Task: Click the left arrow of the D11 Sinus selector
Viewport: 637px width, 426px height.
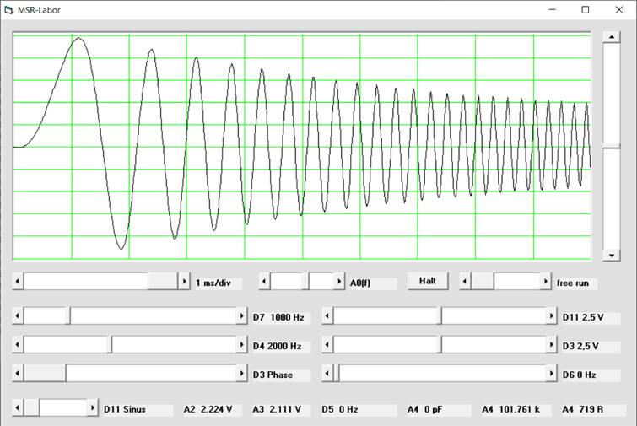Action: pos(18,408)
